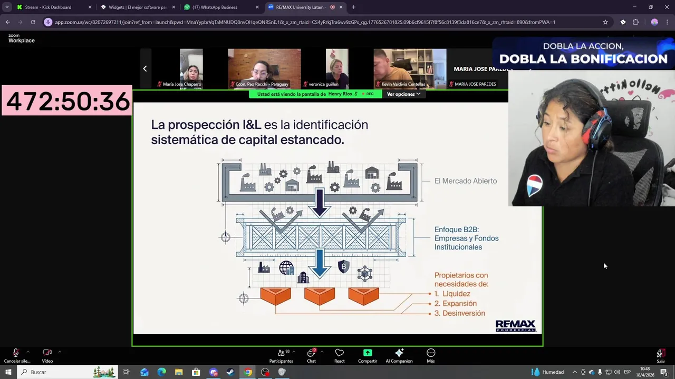Open a new browser tab
Viewport: 675px width, 379px height.
[x=353, y=7]
